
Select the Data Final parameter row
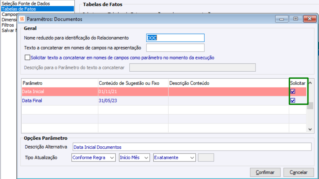60,100
